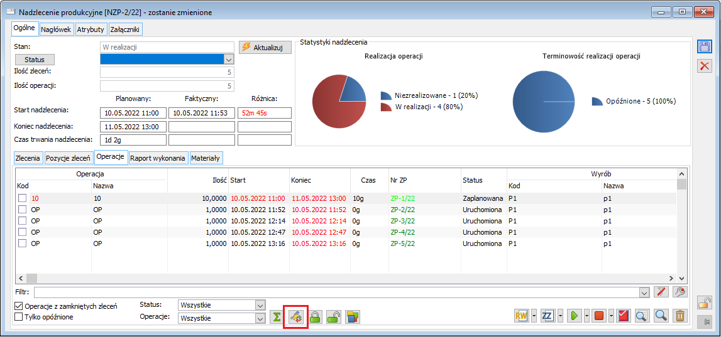Viewport: 721px width, 337px height.
Task: Open the Załączniki tab
Action: pyautogui.click(x=126, y=29)
